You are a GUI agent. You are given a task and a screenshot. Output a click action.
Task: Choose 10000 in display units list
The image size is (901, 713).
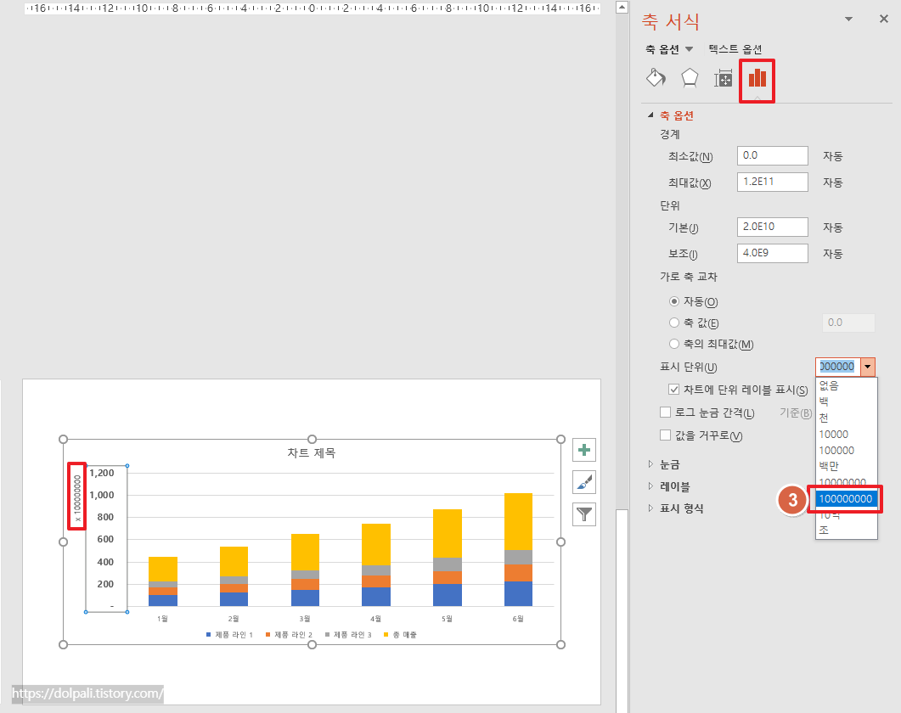[846, 434]
